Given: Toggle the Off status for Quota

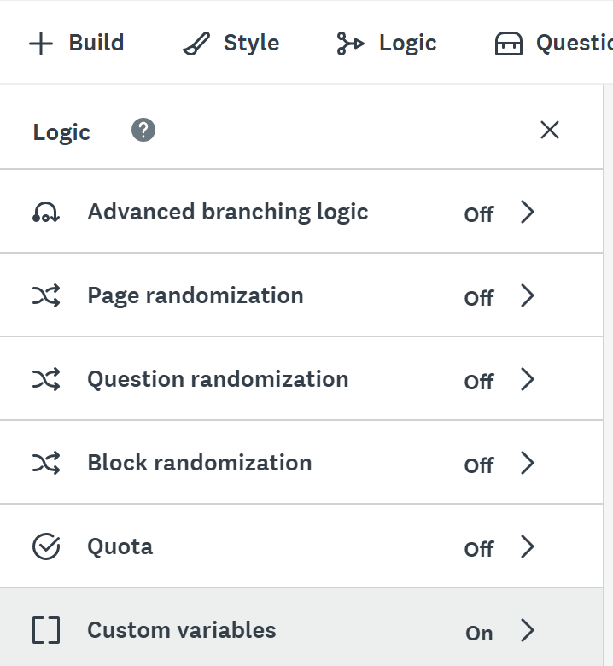Looking at the screenshot, I should [x=479, y=549].
